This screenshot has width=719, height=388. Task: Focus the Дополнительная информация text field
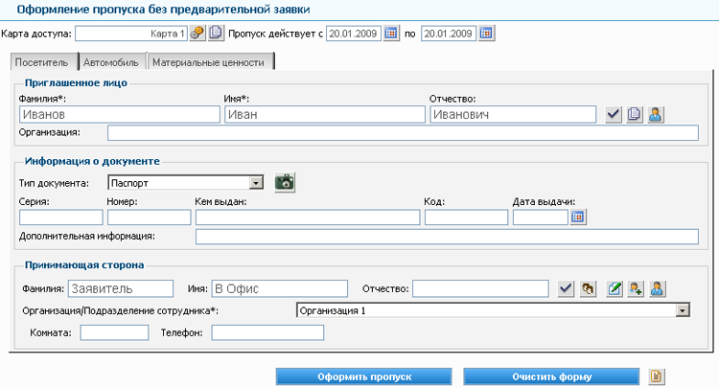pos(447,237)
